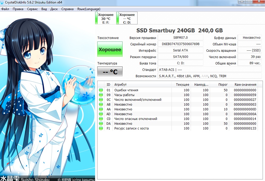
Task: Click the SATA/600 transfer mode field
Action: [x=181, y=57]
